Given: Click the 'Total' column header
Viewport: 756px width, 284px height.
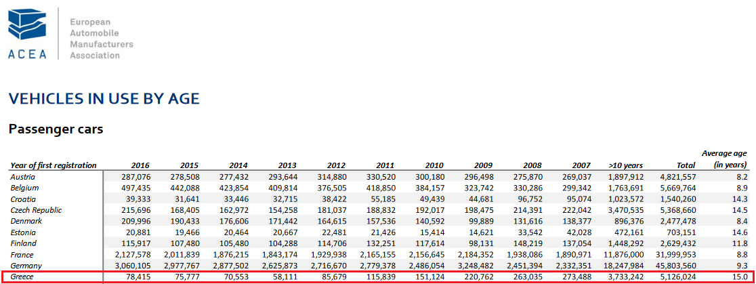Looking at the screenshot, I should (685, 165).
